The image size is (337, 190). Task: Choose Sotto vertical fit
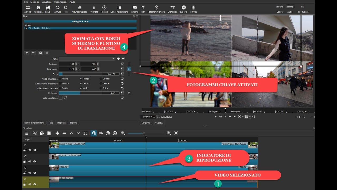[x=101, y=88]
